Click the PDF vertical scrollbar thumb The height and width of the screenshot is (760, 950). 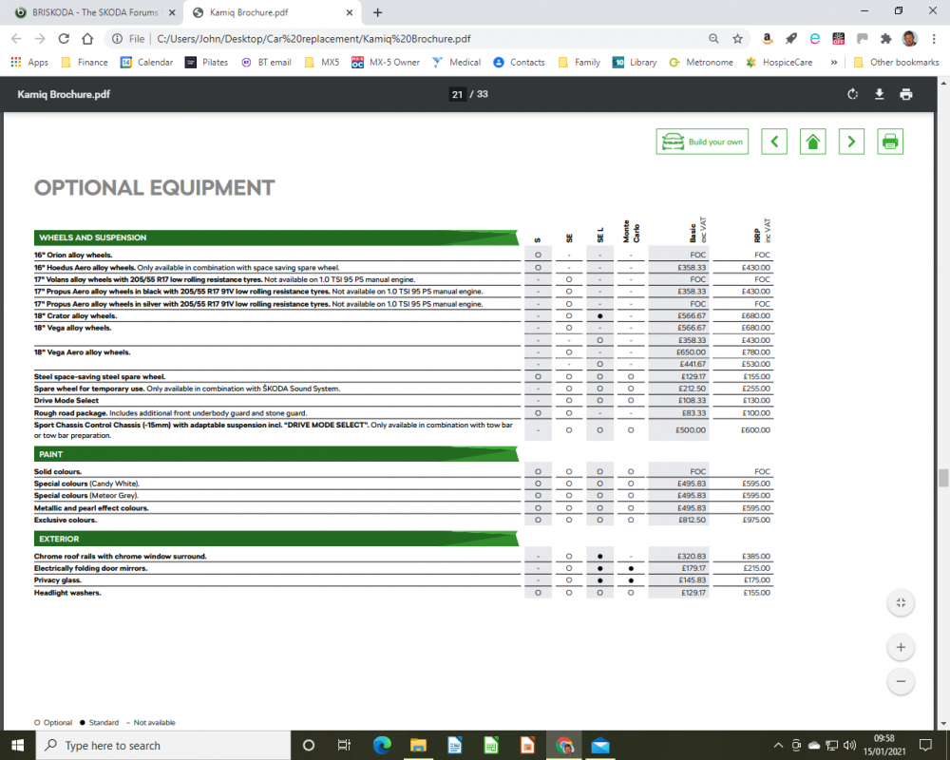click(943, 478)
